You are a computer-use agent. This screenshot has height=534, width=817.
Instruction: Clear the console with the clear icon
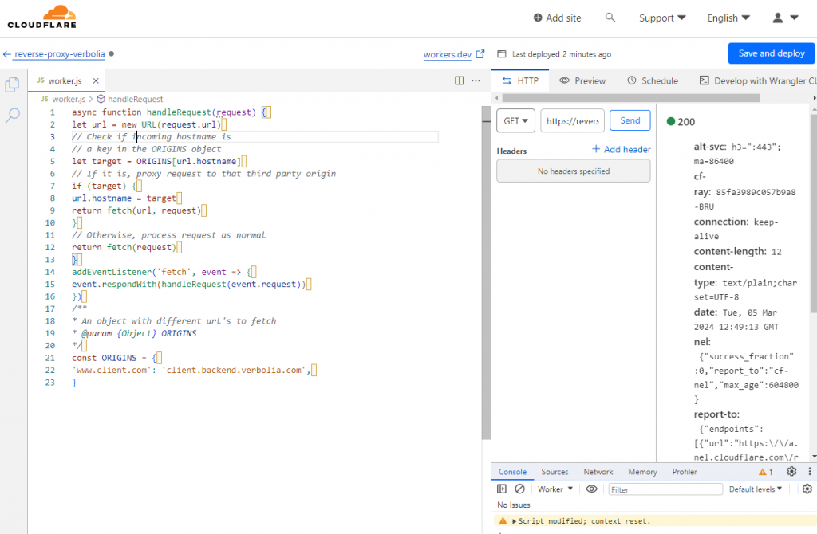coord(519,489)
